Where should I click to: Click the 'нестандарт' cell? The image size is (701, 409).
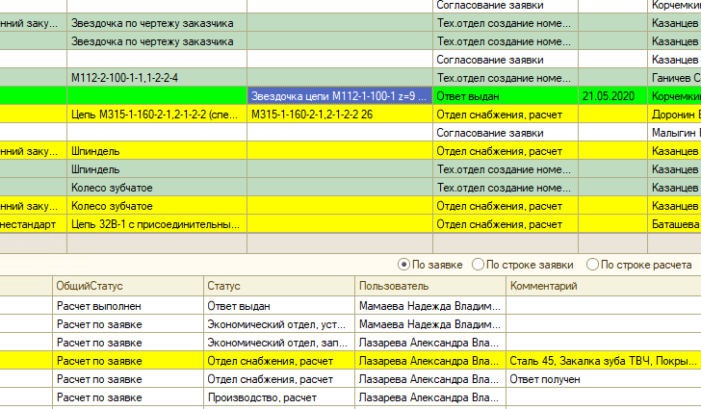33,224
